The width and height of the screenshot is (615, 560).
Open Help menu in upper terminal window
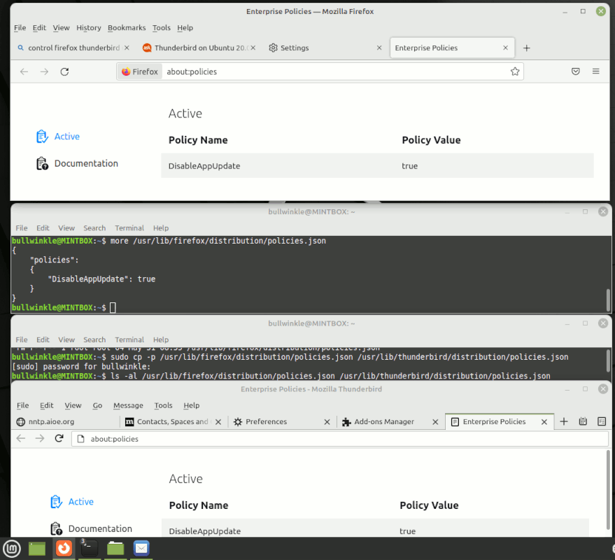(x=161, y=228)
